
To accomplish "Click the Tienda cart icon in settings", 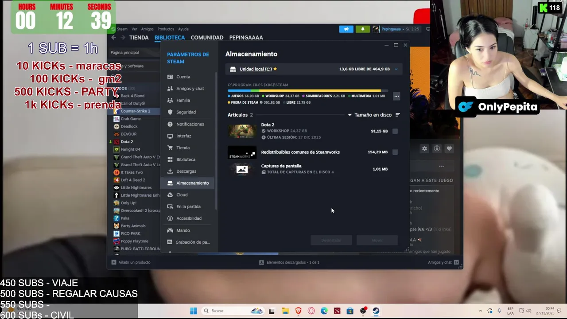I will pos(170,148).
